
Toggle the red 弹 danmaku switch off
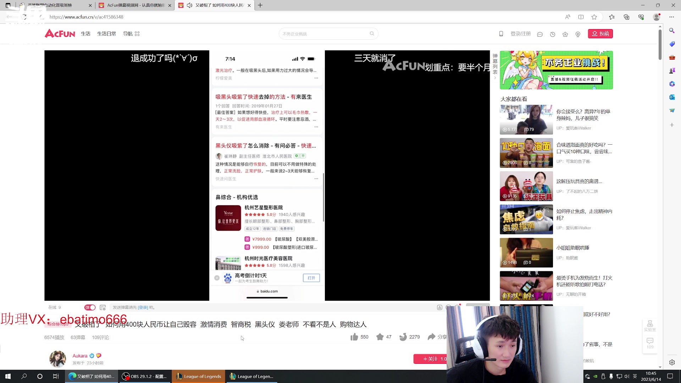coord(90,307)
